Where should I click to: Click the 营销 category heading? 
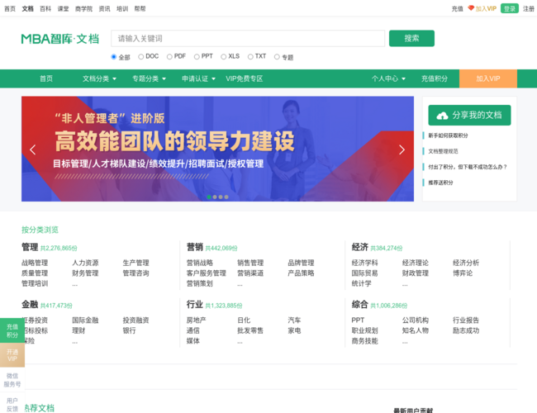(x=195, y=247)
